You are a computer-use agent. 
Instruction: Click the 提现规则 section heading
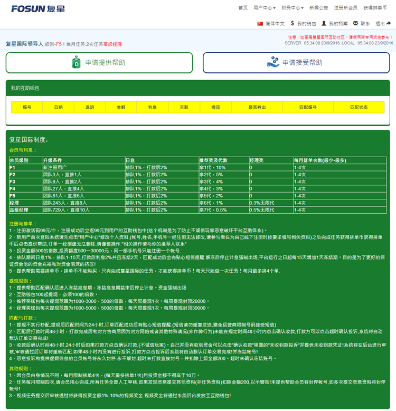click(x=21, y=281)
